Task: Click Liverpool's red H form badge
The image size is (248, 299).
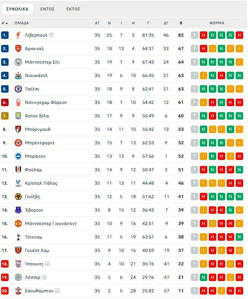Action: [x=204, y=35]
